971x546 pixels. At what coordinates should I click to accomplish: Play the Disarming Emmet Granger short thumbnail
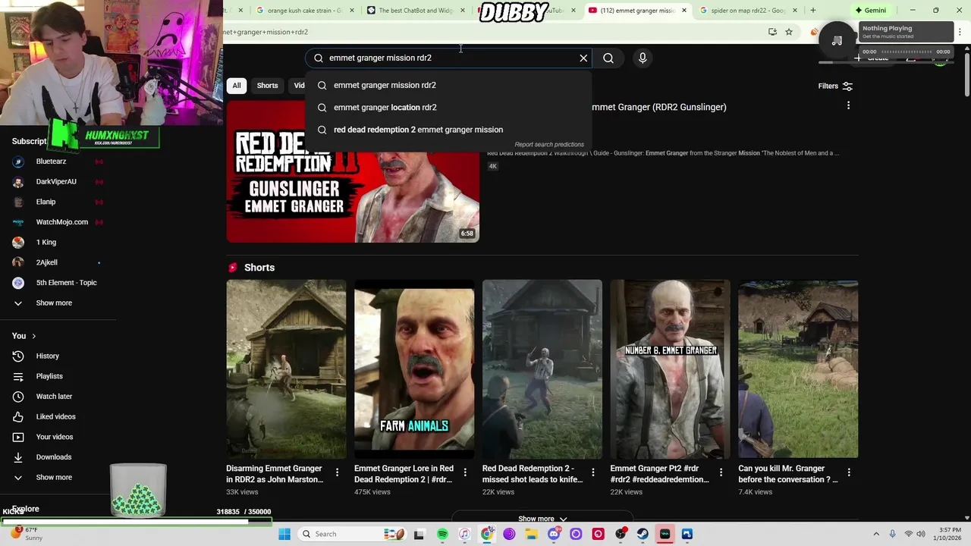[286, 369]
